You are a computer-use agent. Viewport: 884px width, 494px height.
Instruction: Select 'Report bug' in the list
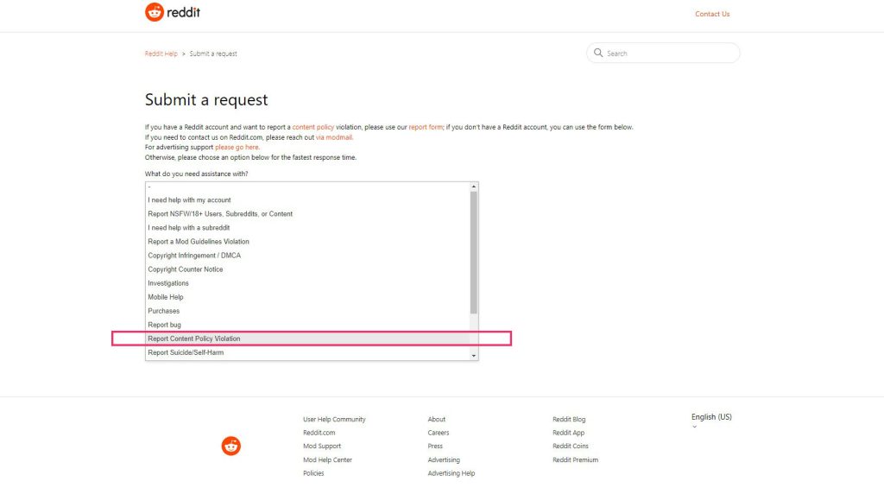pos(164,325)
